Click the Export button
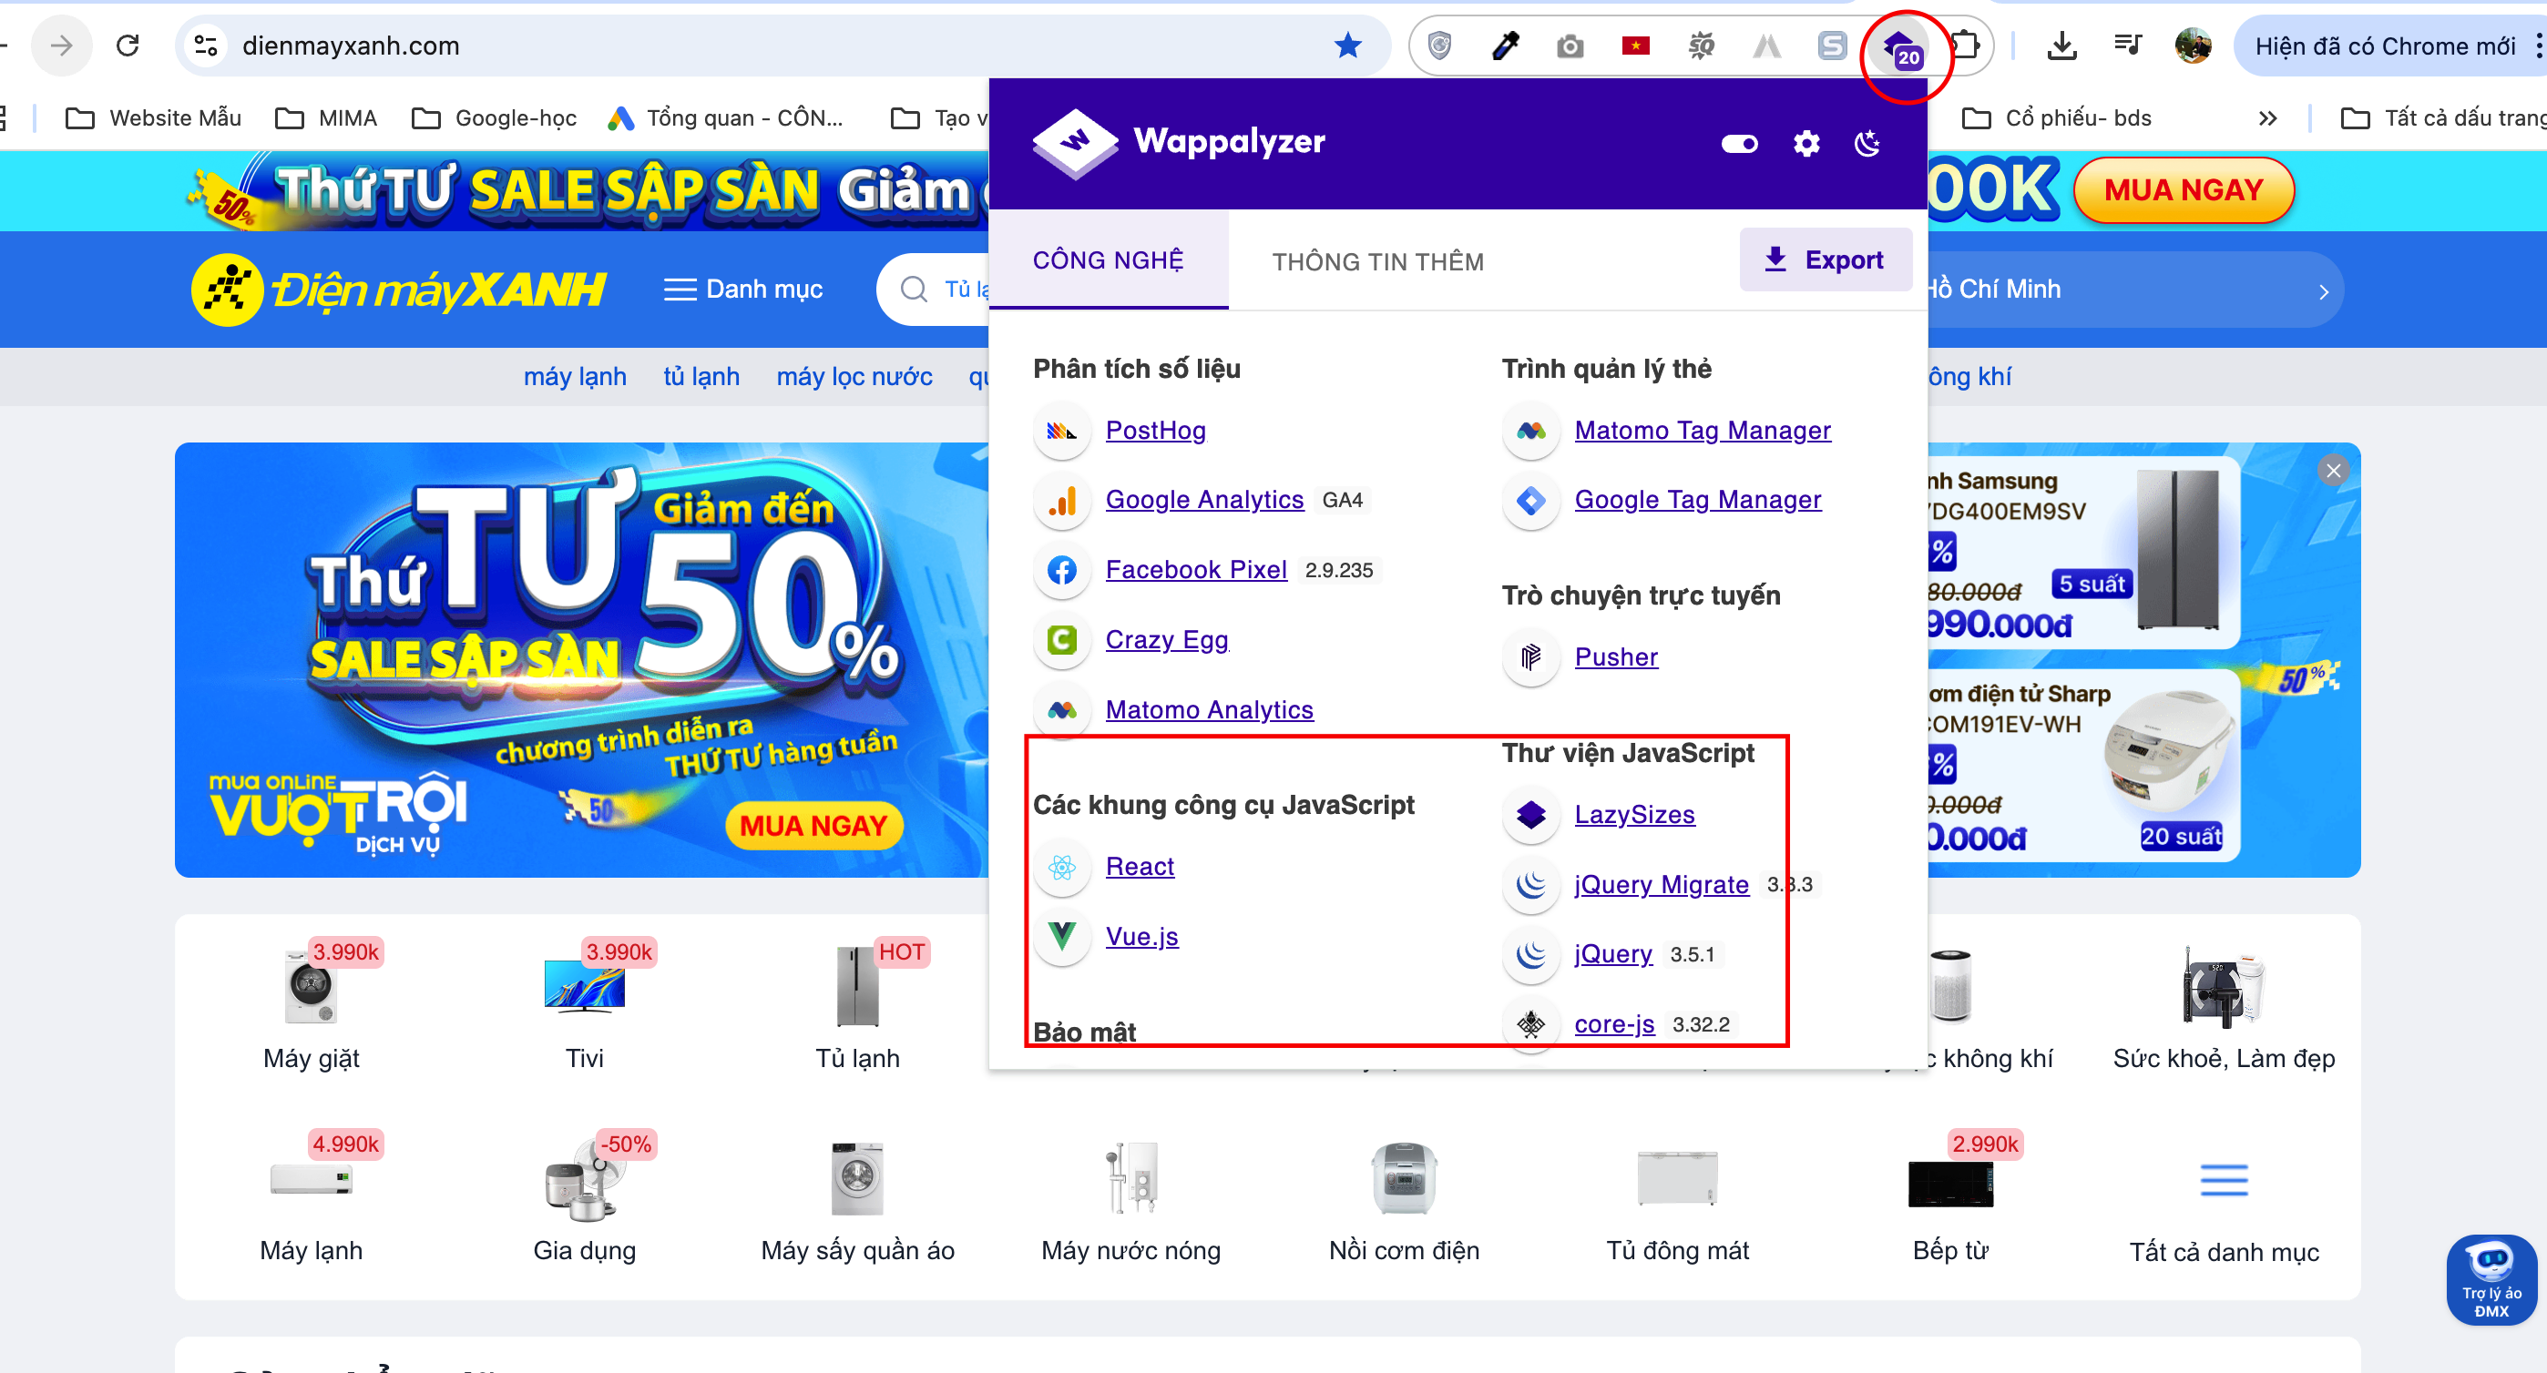 click(x=1825, y=260)
